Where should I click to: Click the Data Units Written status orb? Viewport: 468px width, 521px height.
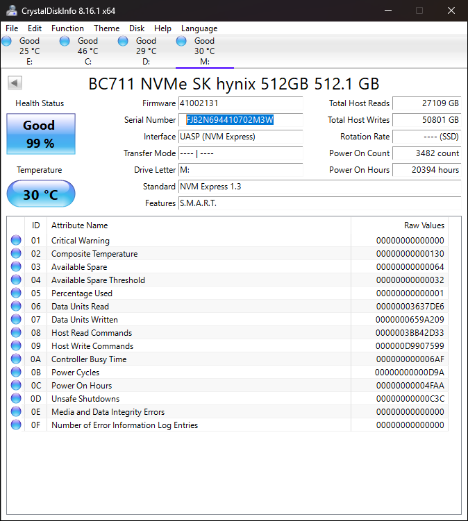pos(16,319)
